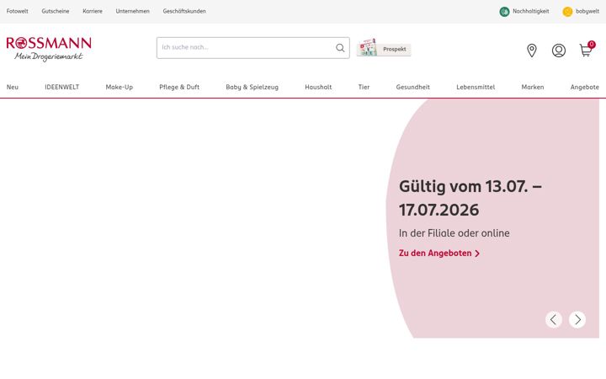Open the store locator pin icon

(x=532, y=51)
